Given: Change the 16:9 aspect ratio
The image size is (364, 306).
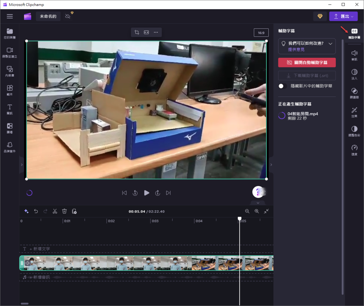Looking at the screenshot, I should pos(261,33).
